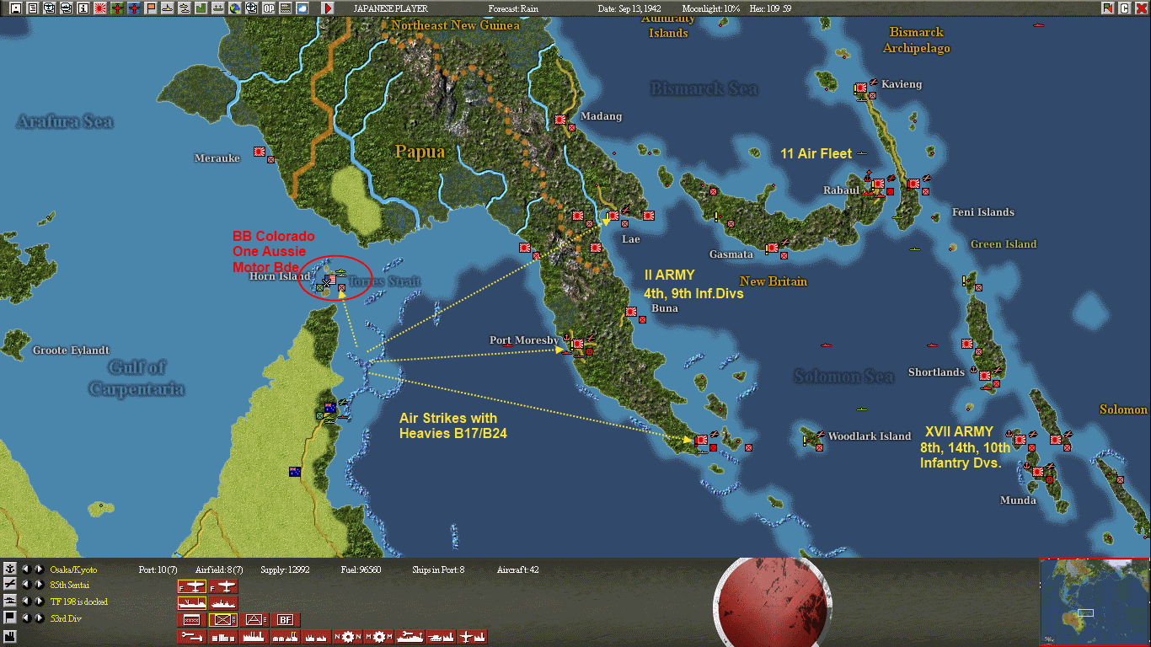Go to base before Osaka/Kyoto

click(26, 569)
